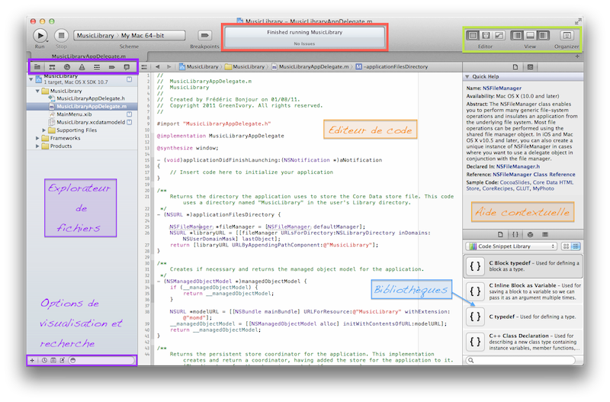Click the snippet library search field
The image size is (610, 402).
[522, 359]
